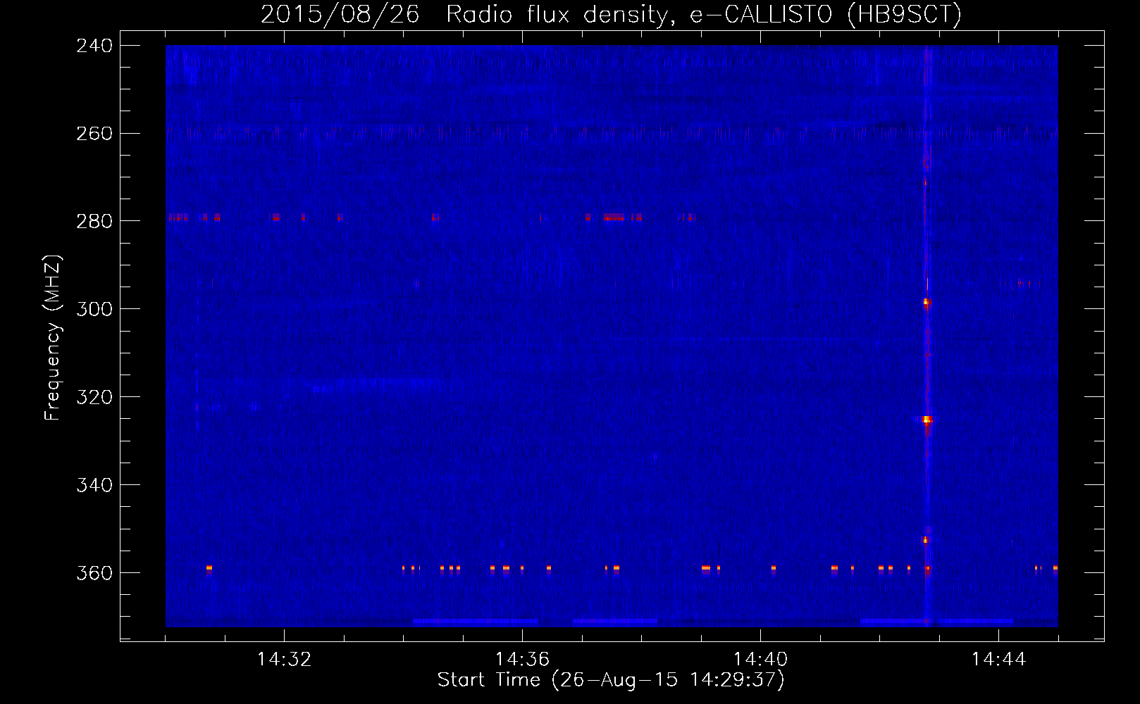Click the 360 frequency tick label
The height and width of the screenshot is (704, 1140).
click(94, 573)
